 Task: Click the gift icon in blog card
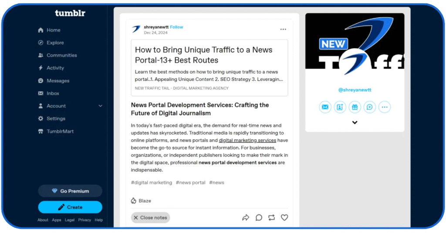click(355, 107)
